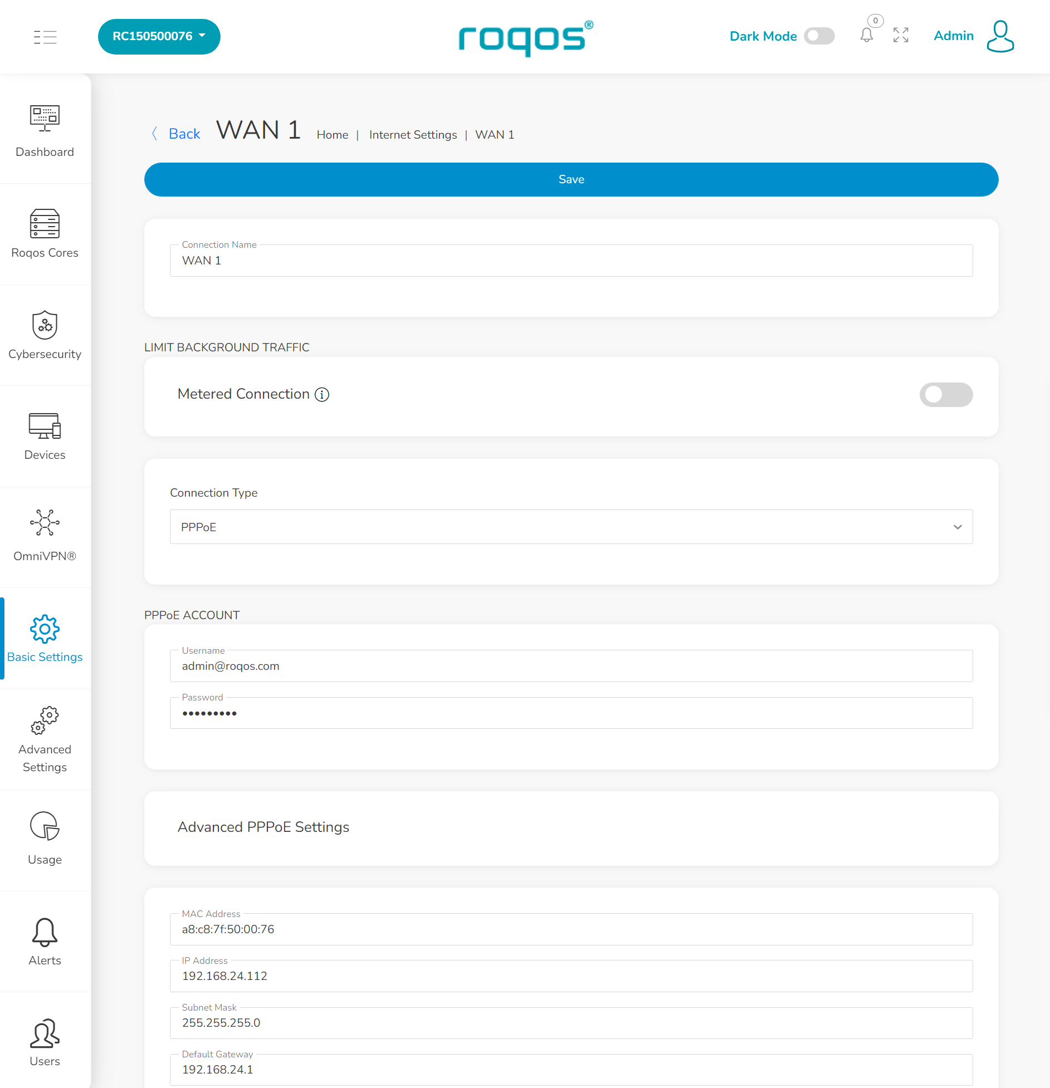Image resolution: width=1050 pixels, height=1088 pixels.
Task: Click the Connection Type label
Action: pos(213,493)
